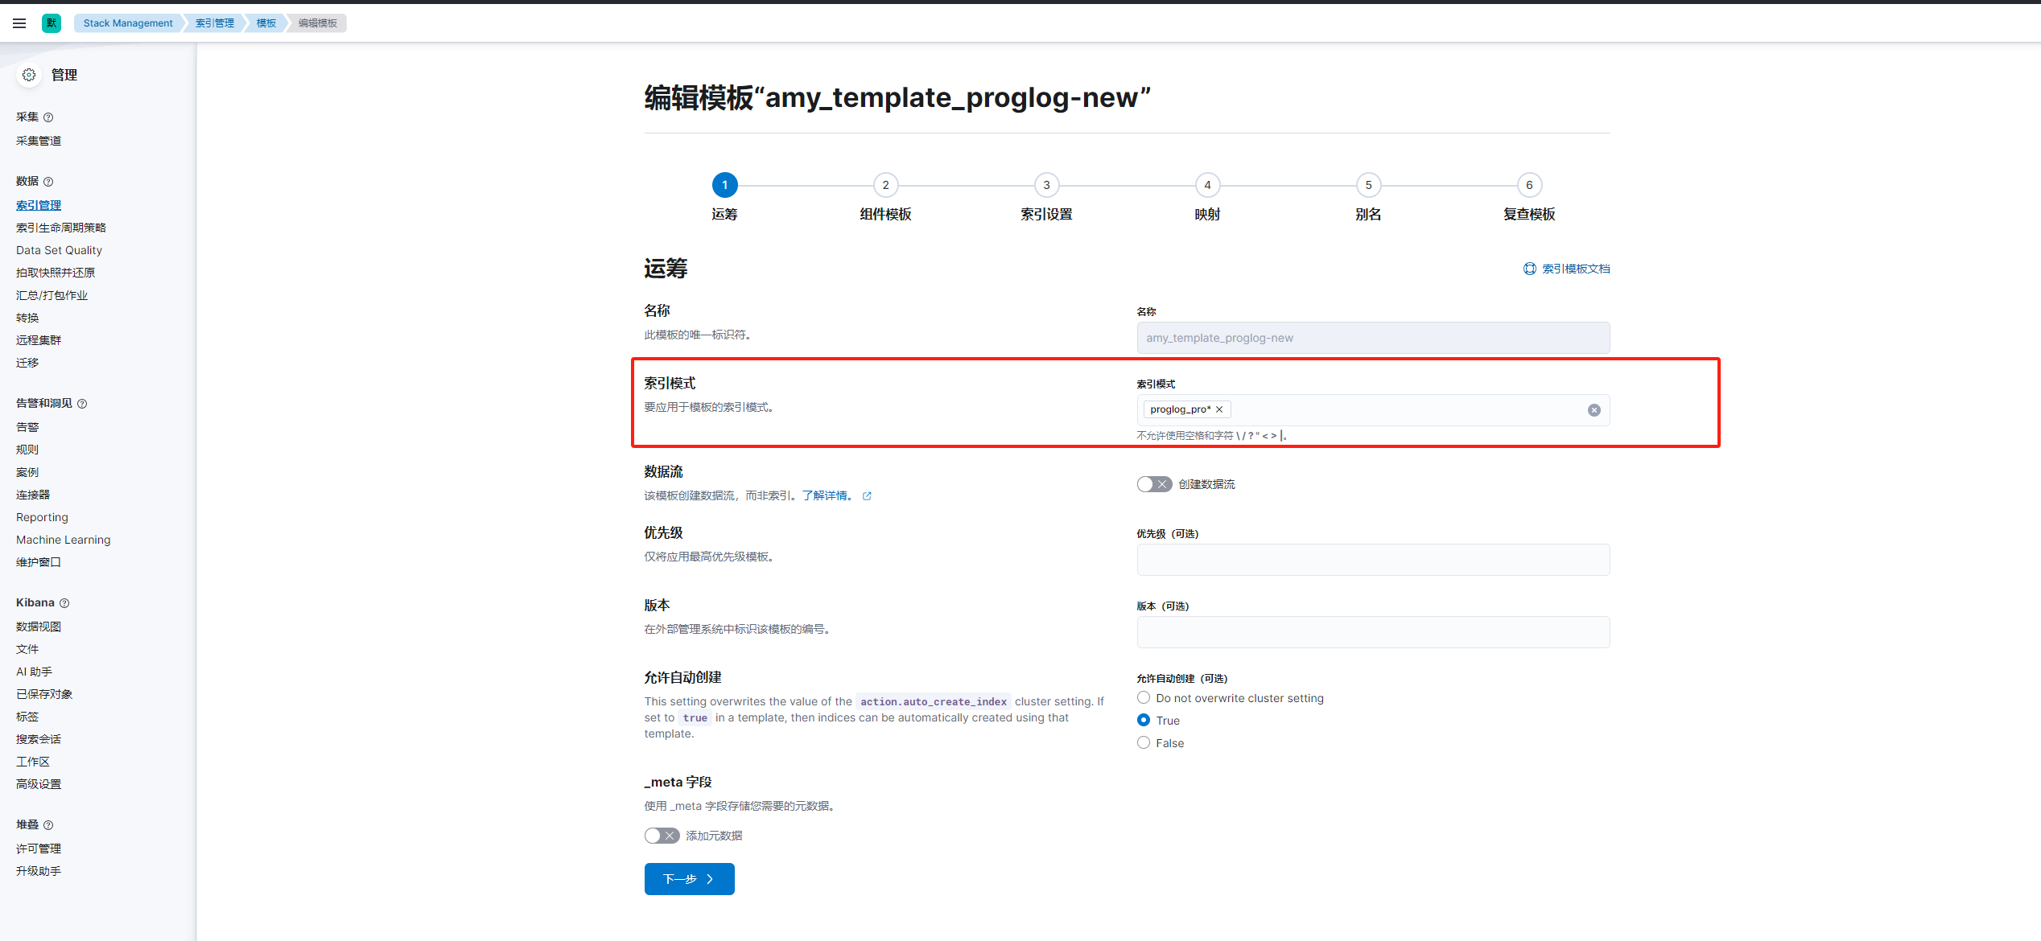Click the green space avatar icon
The height and width of the screenshot is (941, 2041).
(x=52, y=23)
